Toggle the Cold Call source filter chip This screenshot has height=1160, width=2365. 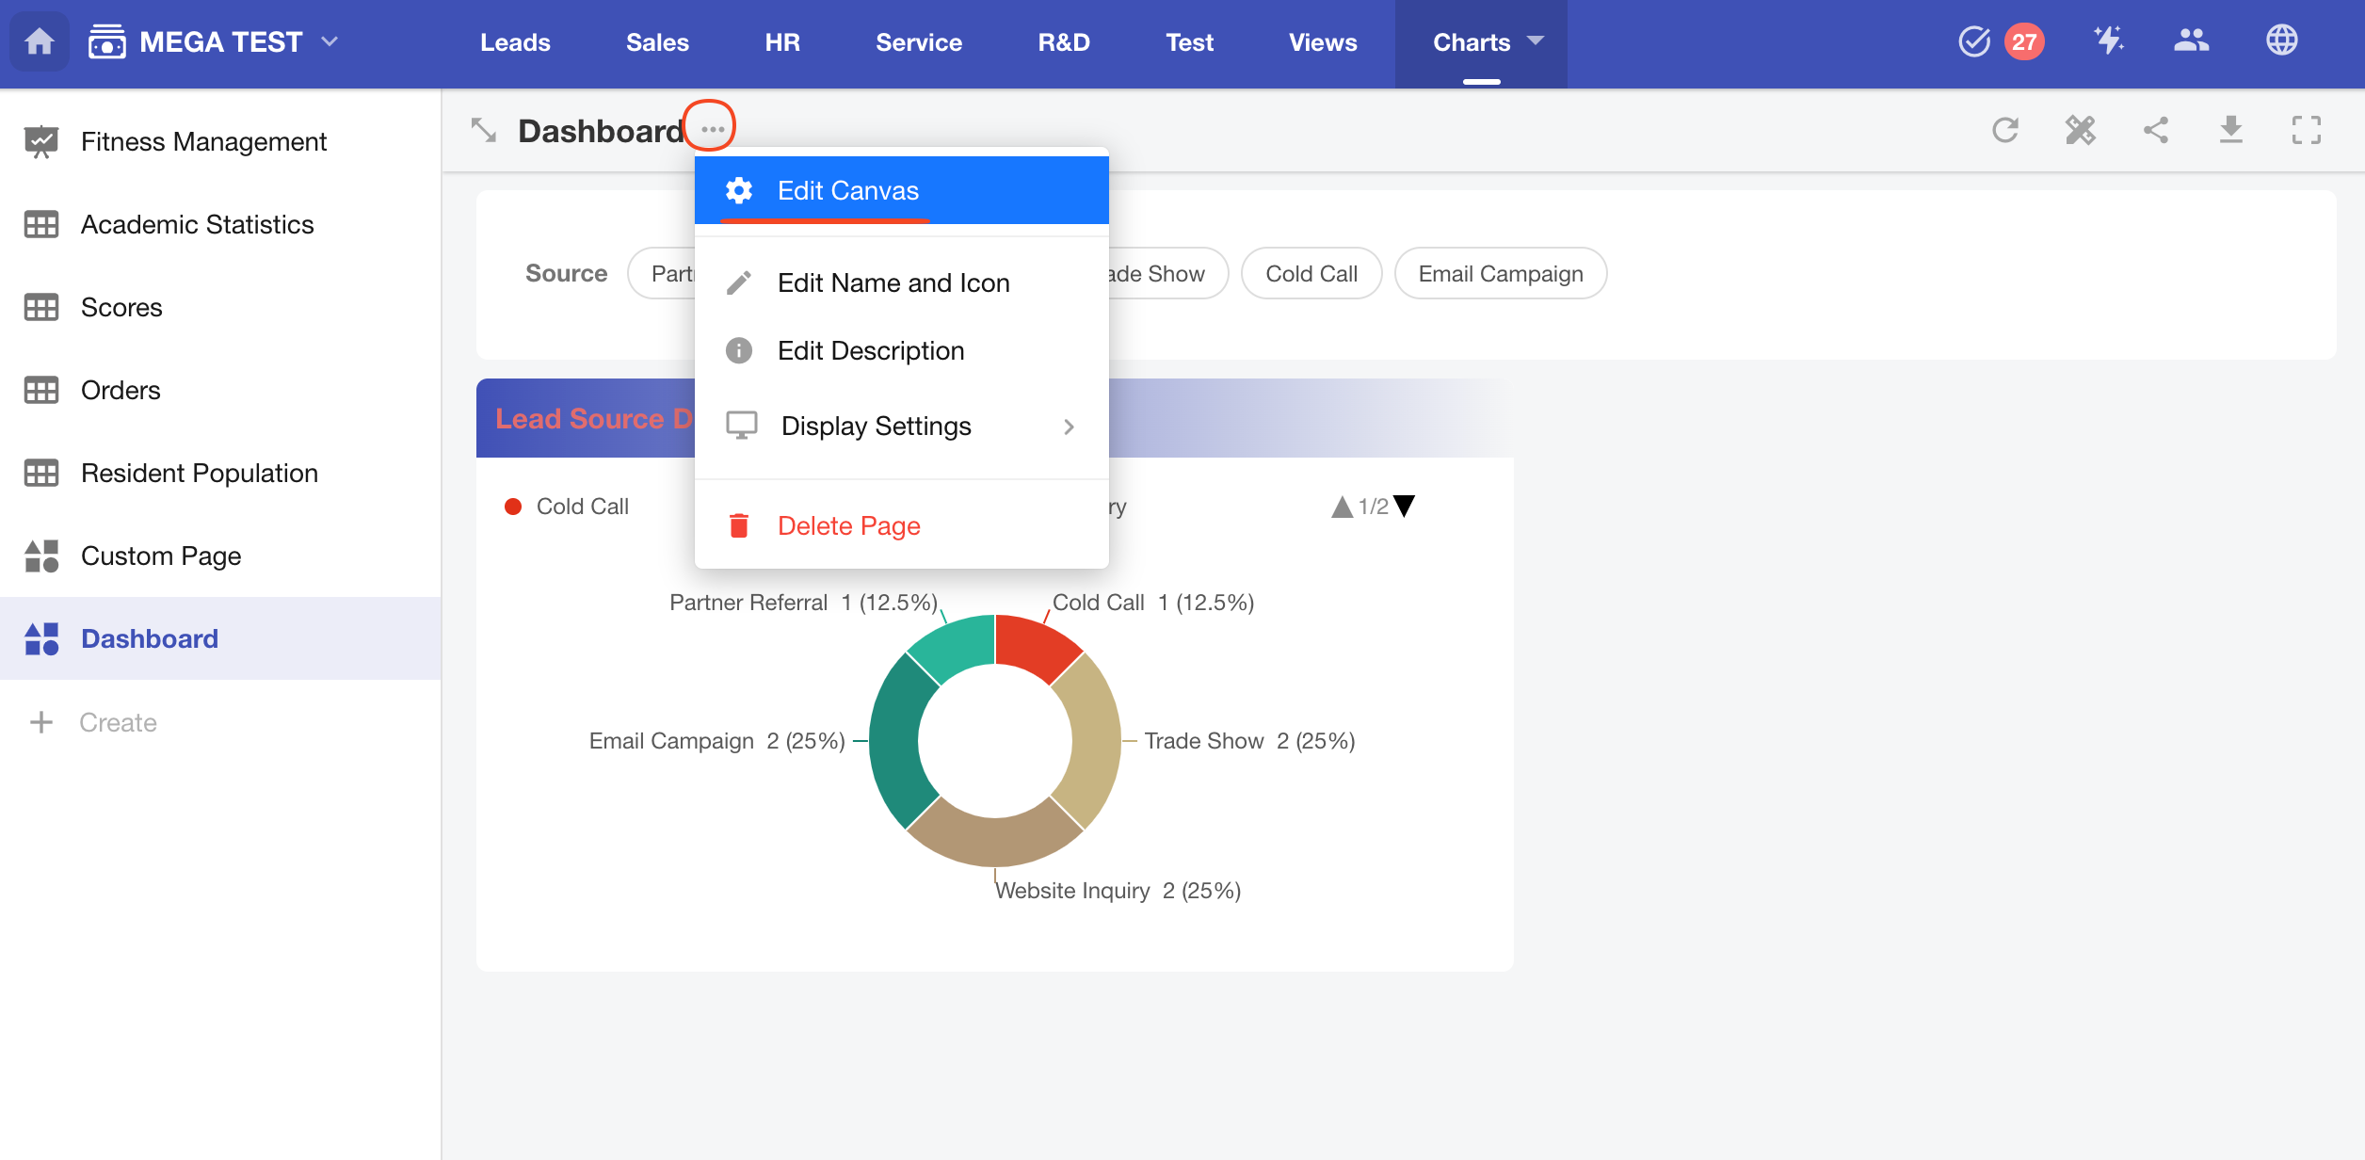click(1311, 274)
